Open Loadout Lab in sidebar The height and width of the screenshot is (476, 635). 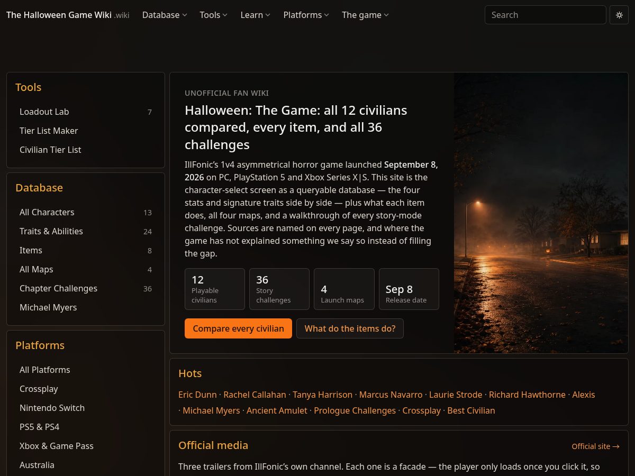[x=86, y=112]
